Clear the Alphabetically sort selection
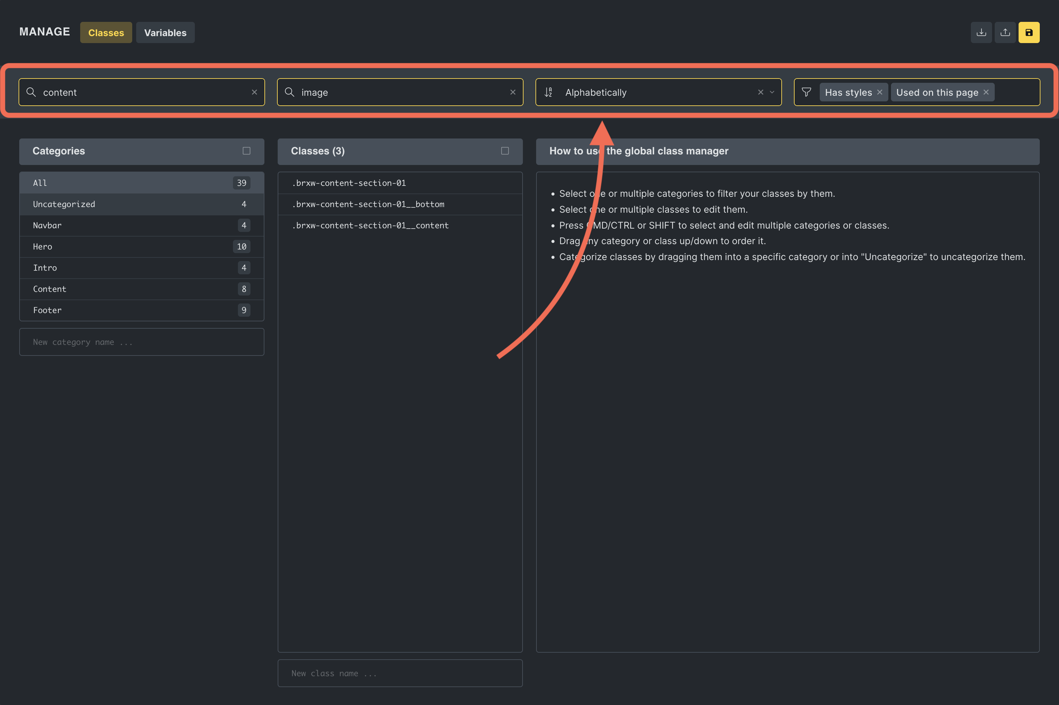1059x705 pixels. 760,92
